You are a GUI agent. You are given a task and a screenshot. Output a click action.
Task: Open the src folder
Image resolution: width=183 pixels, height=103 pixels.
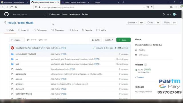(x=17, y=59)
